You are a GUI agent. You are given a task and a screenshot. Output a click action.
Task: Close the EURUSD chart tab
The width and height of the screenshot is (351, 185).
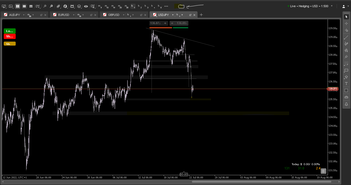point(95,15)
